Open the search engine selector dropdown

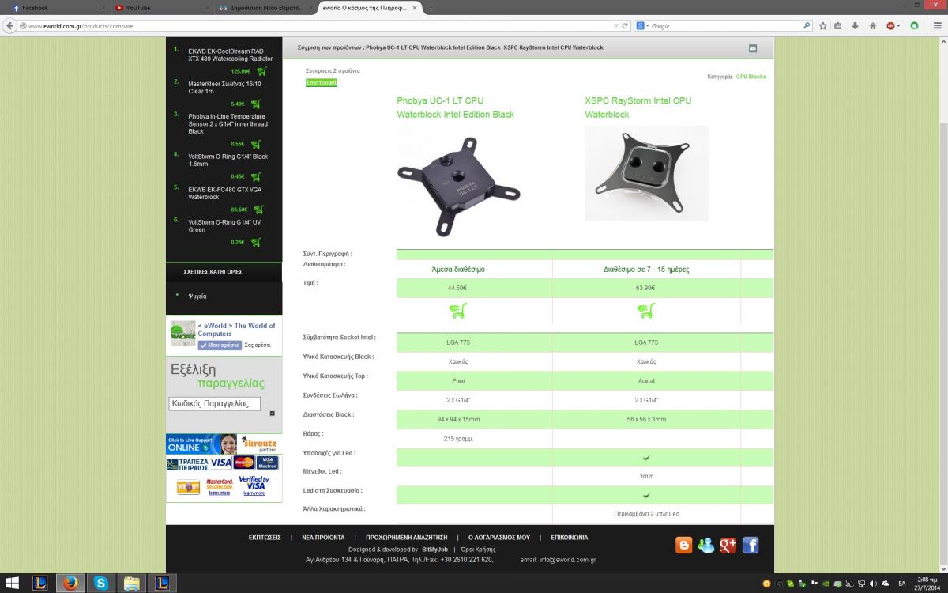642,26
